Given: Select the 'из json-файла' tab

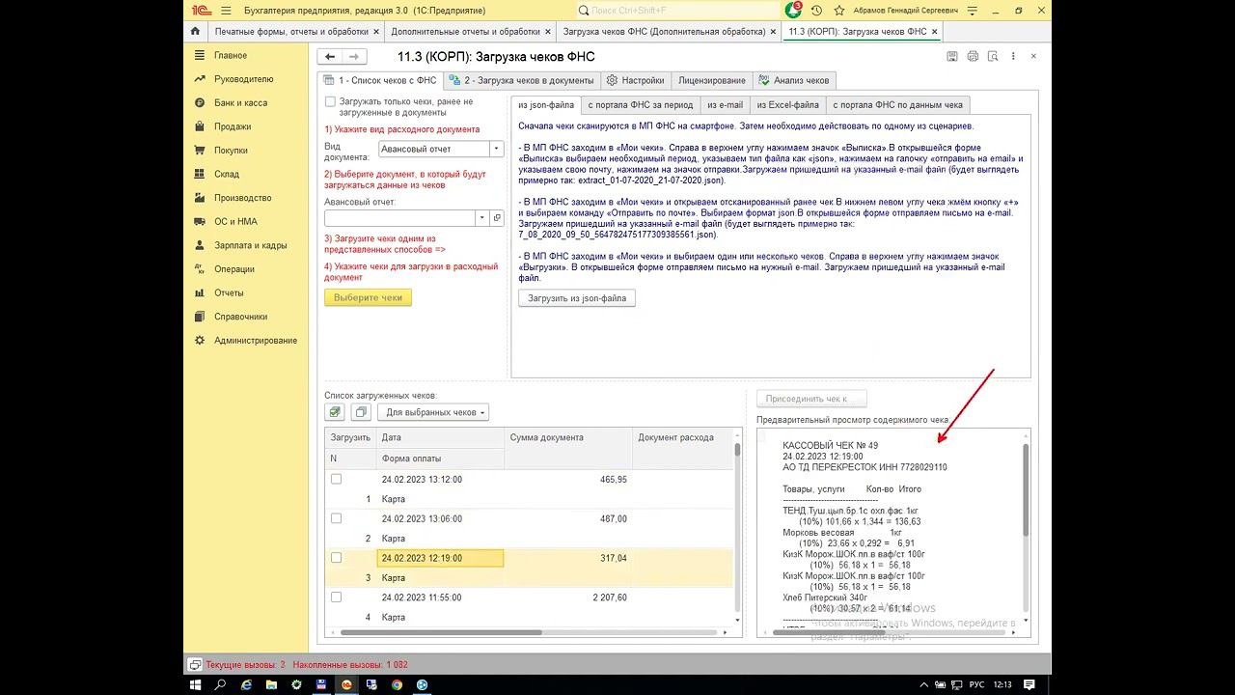Looking at the screenshot, I should coord(546,104).
